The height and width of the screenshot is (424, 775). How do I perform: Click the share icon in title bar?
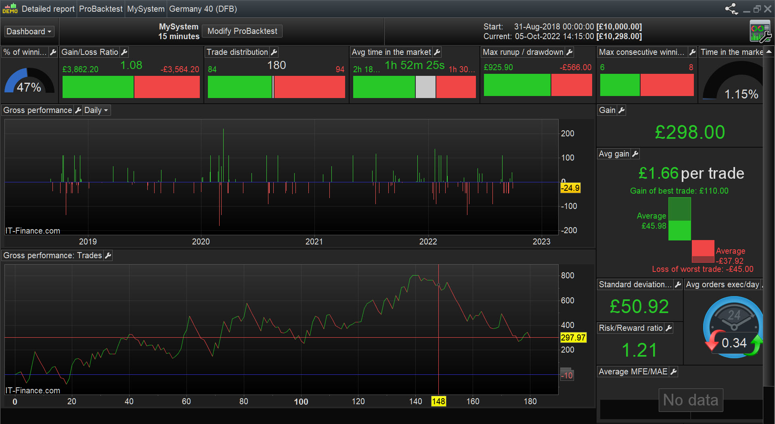coord(731,9)
